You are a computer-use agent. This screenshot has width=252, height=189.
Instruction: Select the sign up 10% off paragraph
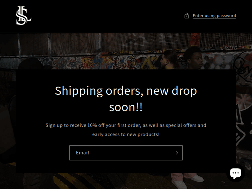tap(126, 130)
